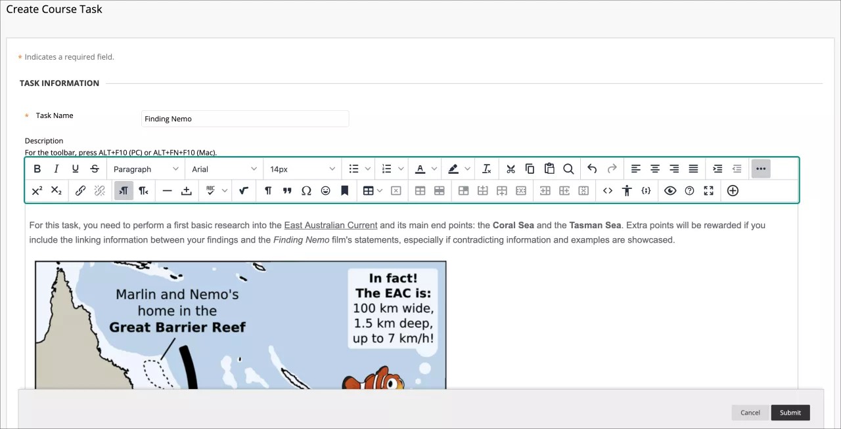Submit the course task
Image resolution: width=841 pixels, height=429 pixels.
[790, 413]
